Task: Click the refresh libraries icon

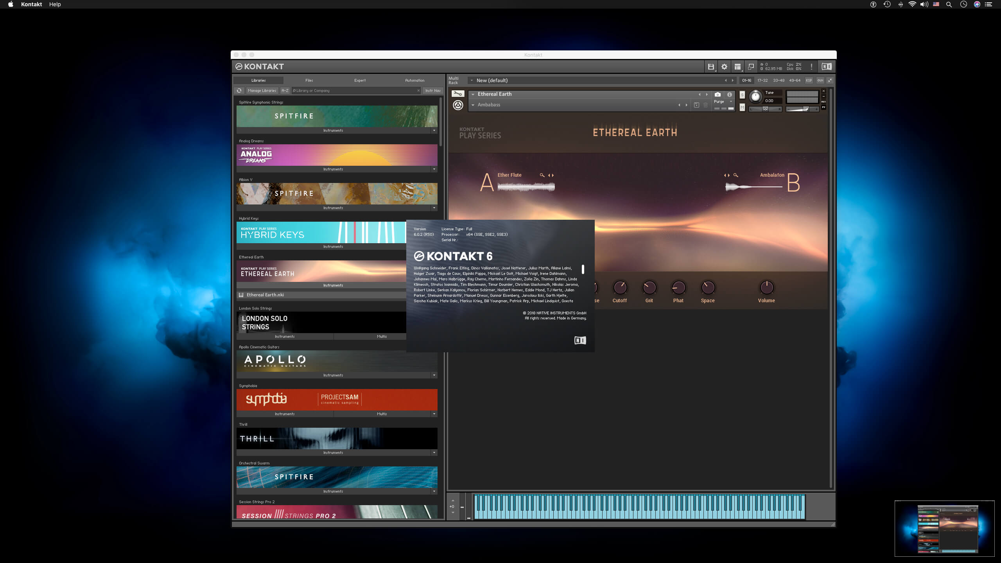Action: [x=239, y=91]
